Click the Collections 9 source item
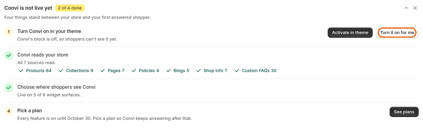 click(76, 71)
